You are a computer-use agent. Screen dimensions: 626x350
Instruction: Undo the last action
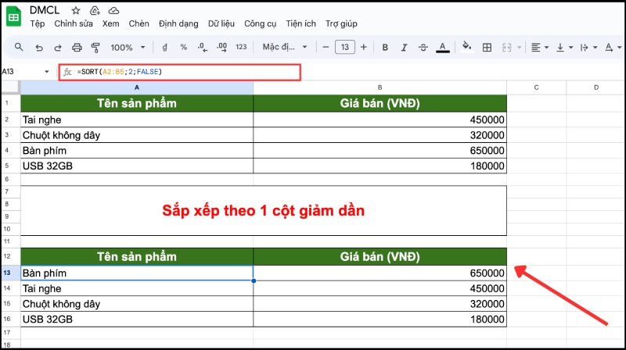coord(38,48)
